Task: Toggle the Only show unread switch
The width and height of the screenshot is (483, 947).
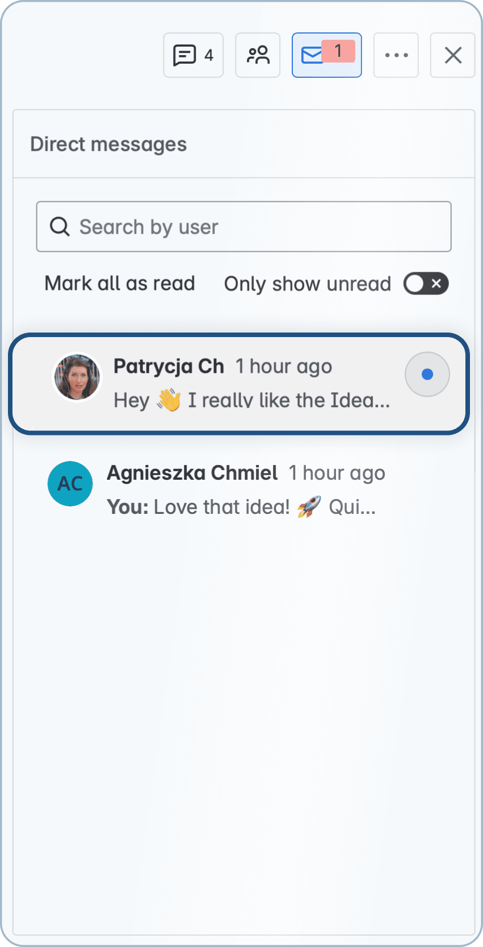Action: 426,284
